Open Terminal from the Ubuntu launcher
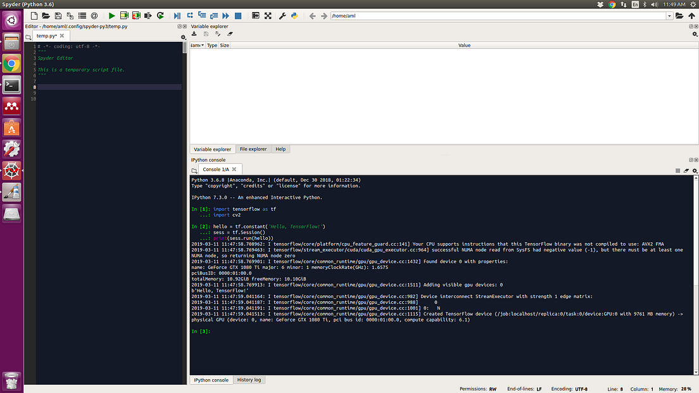The width and height of the screenshot is (699, 393). (11, 85)
